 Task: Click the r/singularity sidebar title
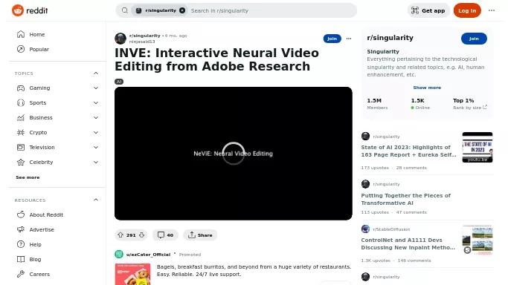390,38
